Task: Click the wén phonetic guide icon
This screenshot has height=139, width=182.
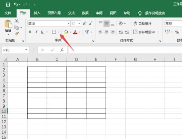Action: (x=87, y=32)
